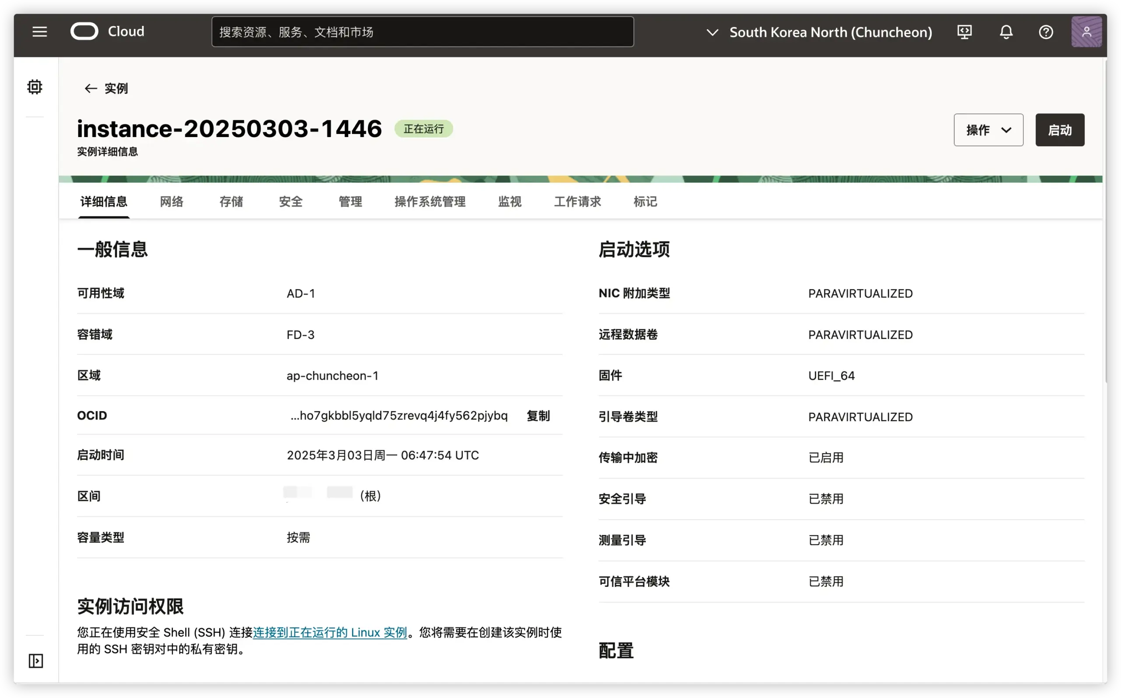This screenshot has height=698, width=1121.
Task: Open the user profile avatar
Action: click(1087, 32)
